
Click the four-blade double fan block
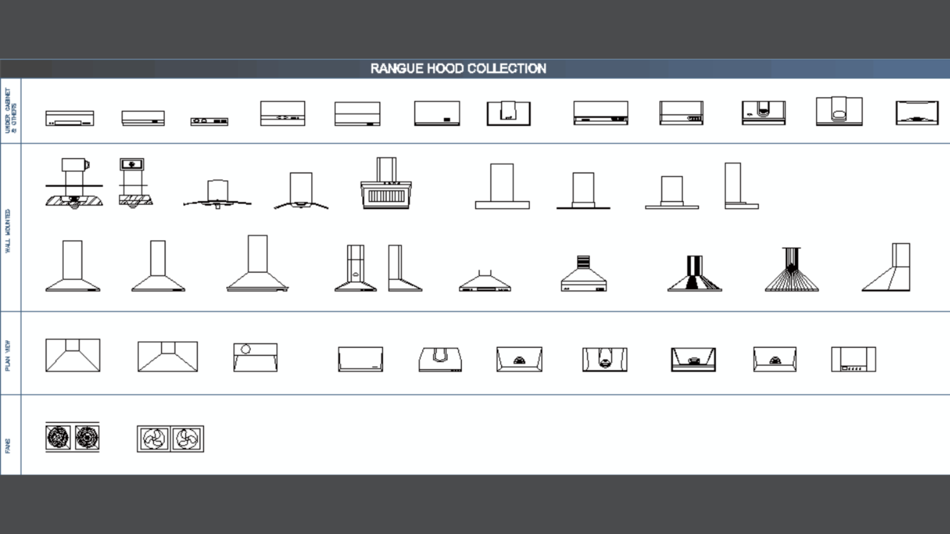[170, 439]
